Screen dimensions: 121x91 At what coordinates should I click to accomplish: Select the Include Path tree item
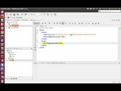click(14, 28)
